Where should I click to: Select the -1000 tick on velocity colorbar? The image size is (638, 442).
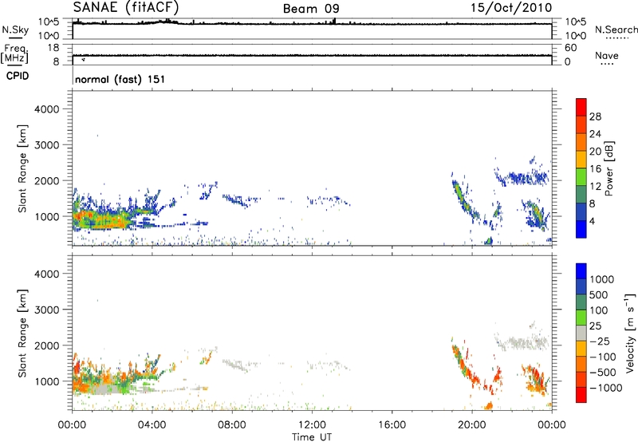pyautogui.click(x=605, y=388)
